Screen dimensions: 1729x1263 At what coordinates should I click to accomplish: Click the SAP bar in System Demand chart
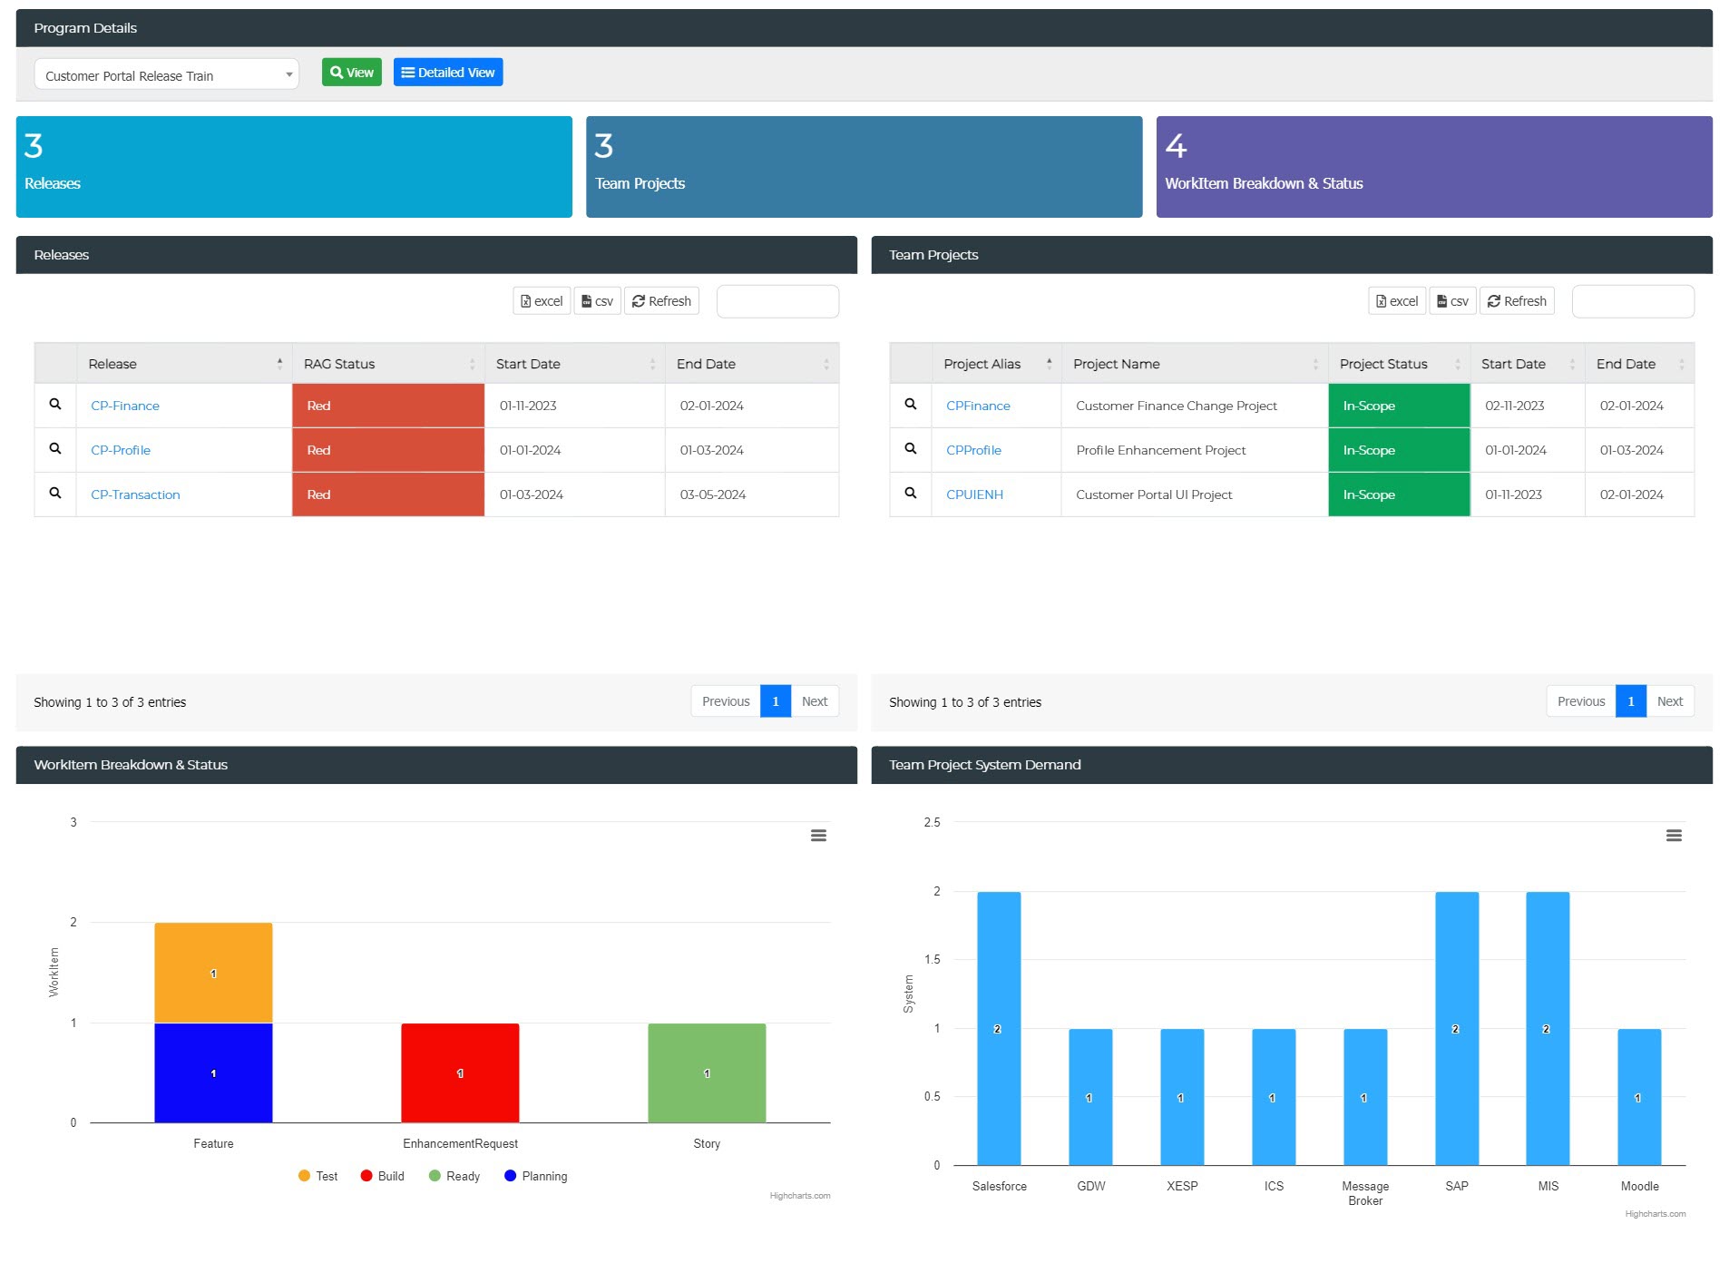click(1457, 1028)
